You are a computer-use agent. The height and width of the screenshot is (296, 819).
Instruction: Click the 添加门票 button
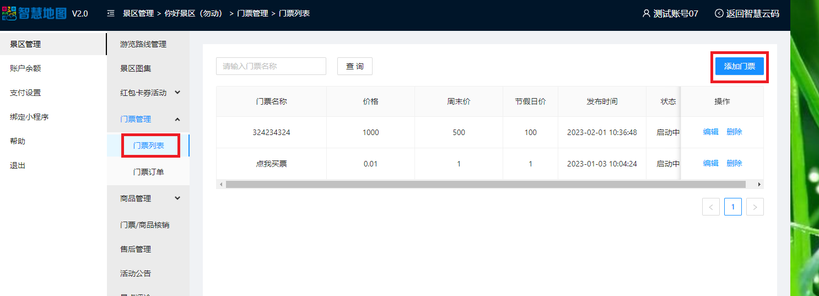pos(739,66)
